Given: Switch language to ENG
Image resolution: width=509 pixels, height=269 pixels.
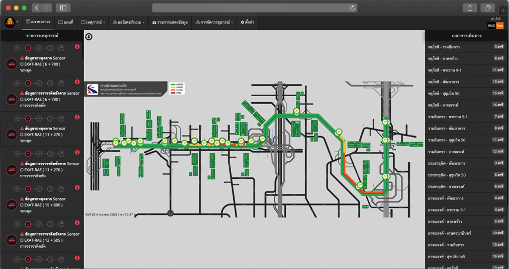Looking at the screenshot, I should (492, 26).
